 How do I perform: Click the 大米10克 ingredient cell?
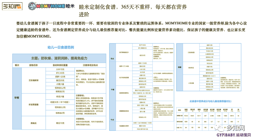[60, 69]
